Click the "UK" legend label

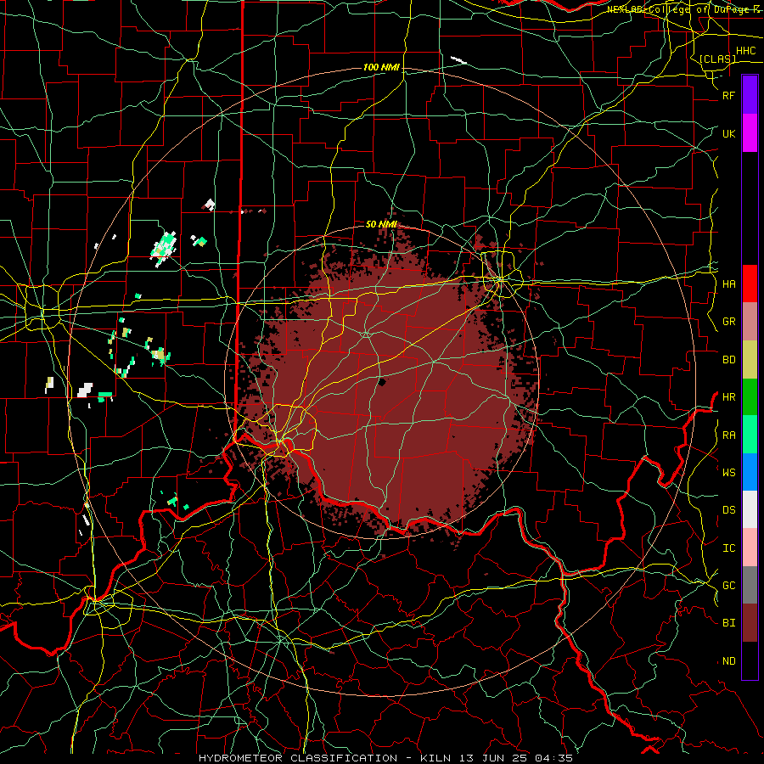point(728,133)
